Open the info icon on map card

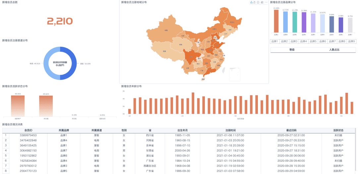click(x=258, y=2)
